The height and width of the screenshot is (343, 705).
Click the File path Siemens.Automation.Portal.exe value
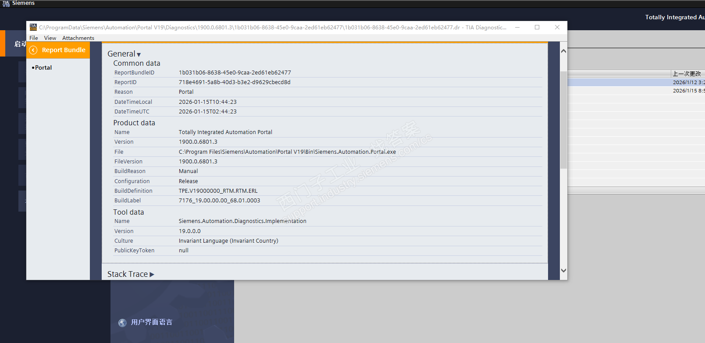click(x=287, y=152)
